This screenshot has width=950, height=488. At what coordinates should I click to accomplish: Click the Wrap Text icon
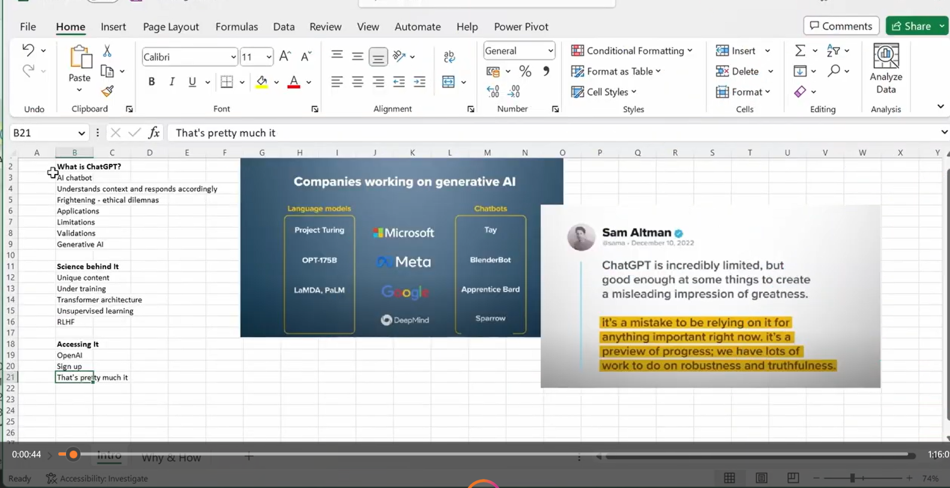coord(449,56)
